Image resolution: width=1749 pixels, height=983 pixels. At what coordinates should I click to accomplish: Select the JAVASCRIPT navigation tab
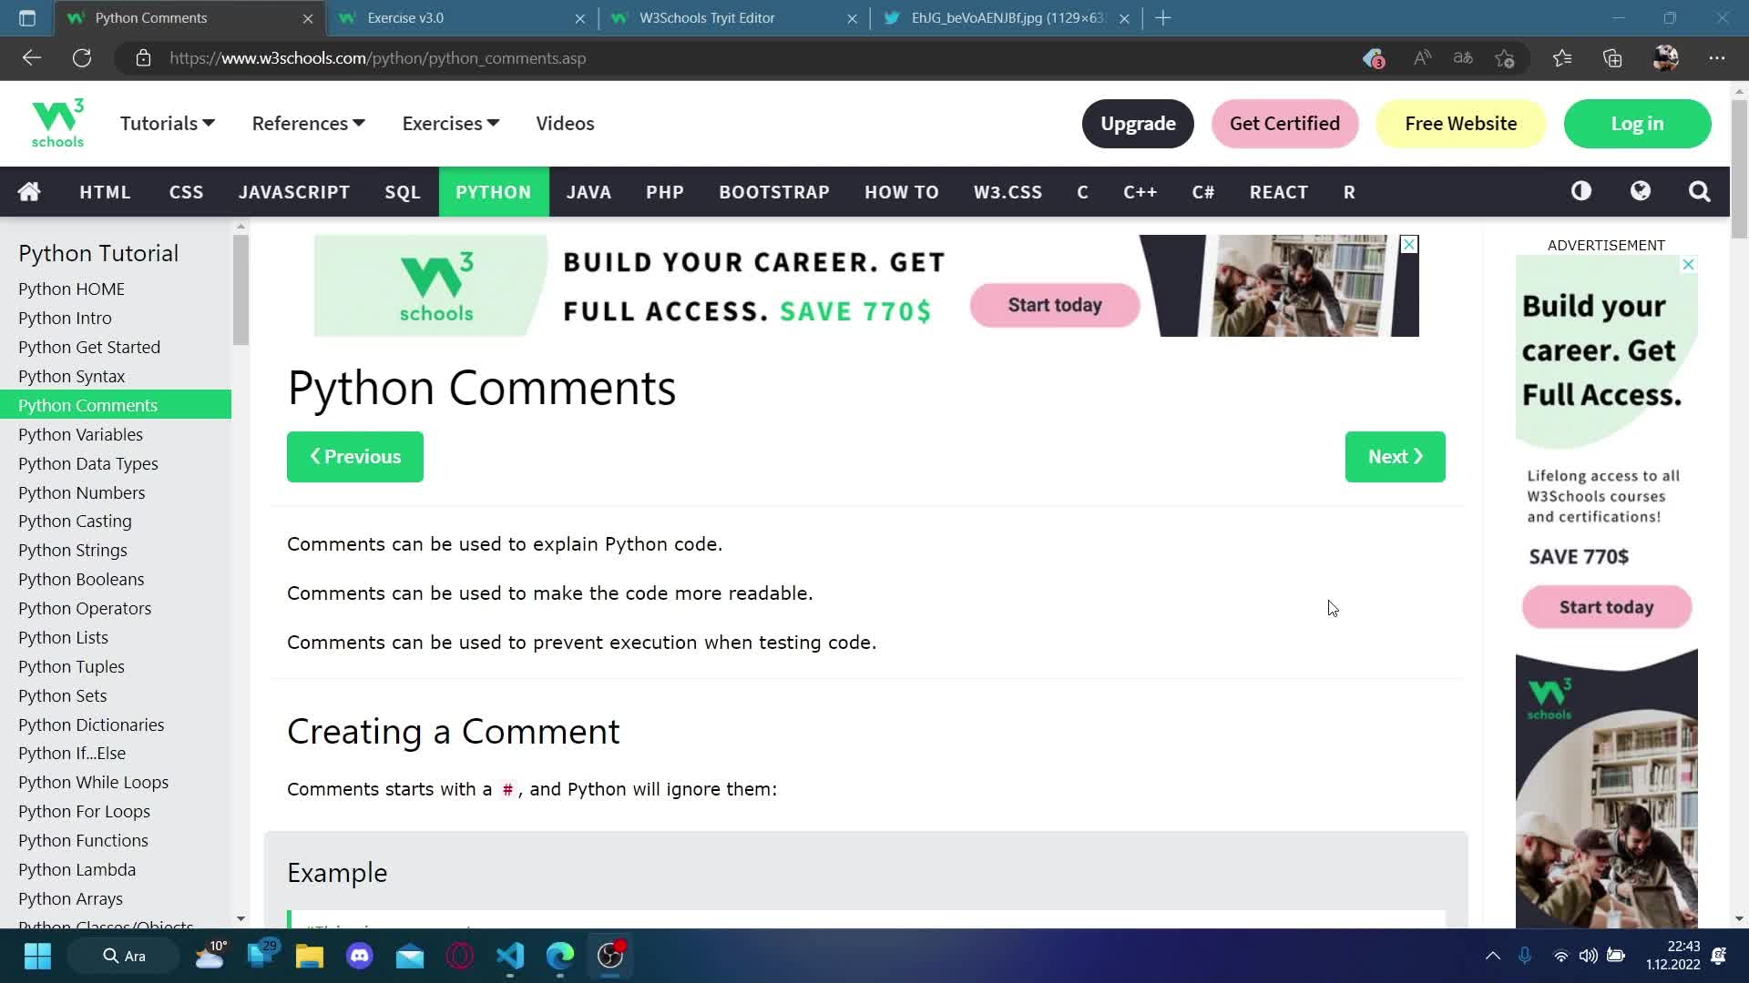(294, 192)
